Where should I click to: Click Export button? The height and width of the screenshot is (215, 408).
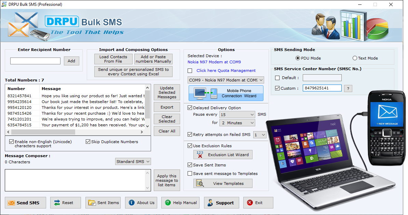pyautogui.click(x=167, y=107)
